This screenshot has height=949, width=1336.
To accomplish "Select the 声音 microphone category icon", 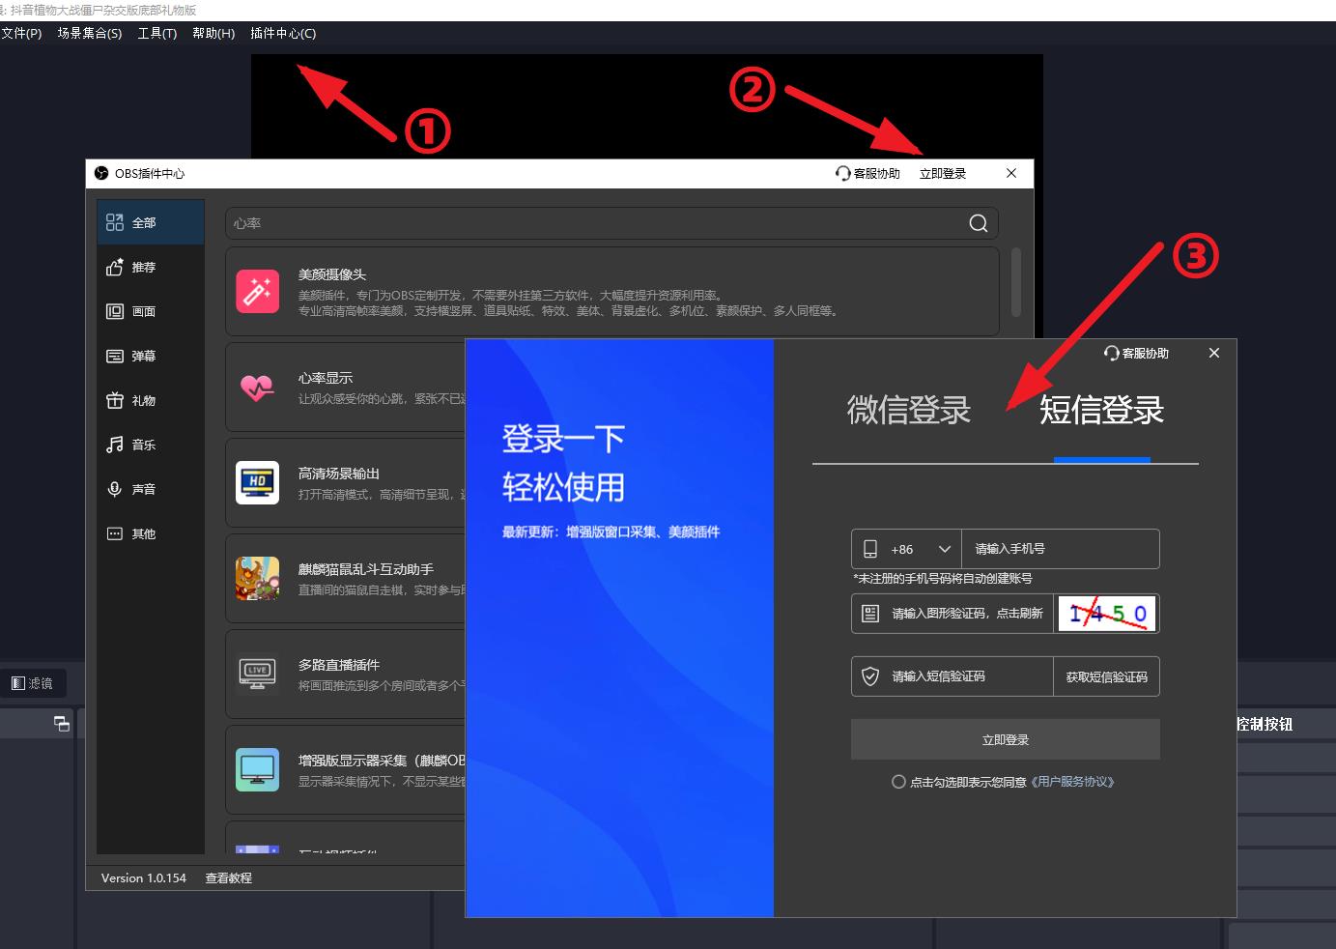I will point(116,489).
